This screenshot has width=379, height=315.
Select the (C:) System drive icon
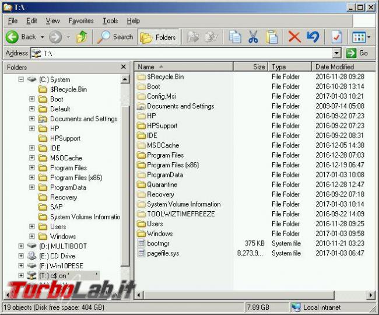point(31,79)
